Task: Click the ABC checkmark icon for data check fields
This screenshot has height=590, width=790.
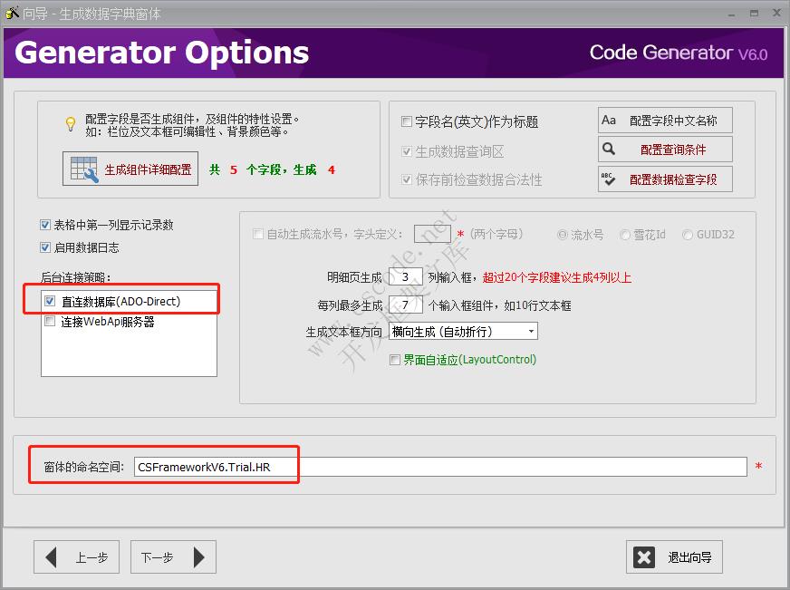Action: click(x=610, y=179)
